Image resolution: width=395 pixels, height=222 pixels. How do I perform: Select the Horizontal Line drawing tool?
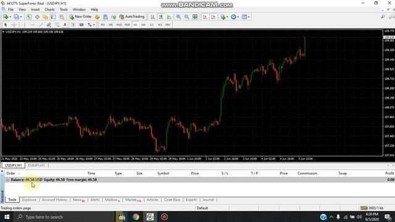click(x=33, y=25)
